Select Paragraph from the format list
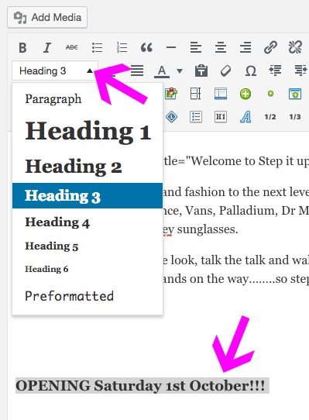The height and width of the screenshot is (420, 309). point(88,99)
